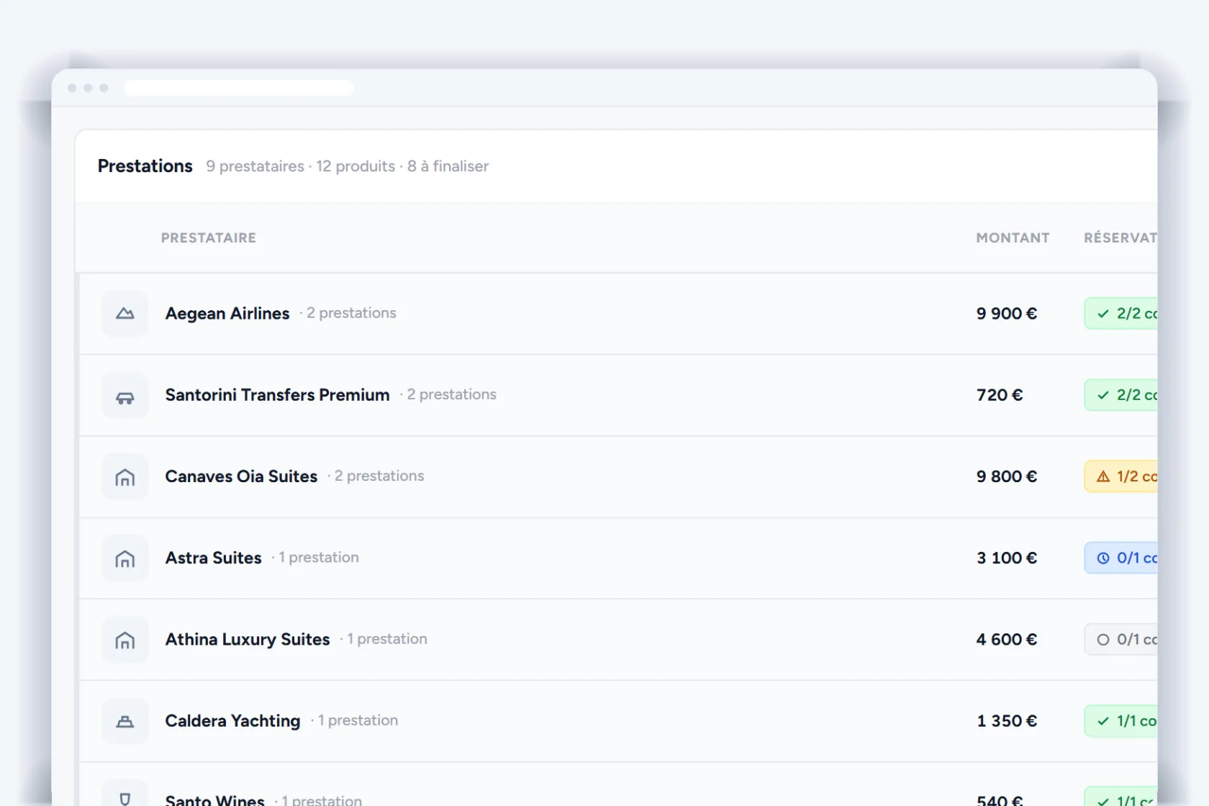Click the 9 900 € amount
1209x806 pixels.
coord(1007,314)
